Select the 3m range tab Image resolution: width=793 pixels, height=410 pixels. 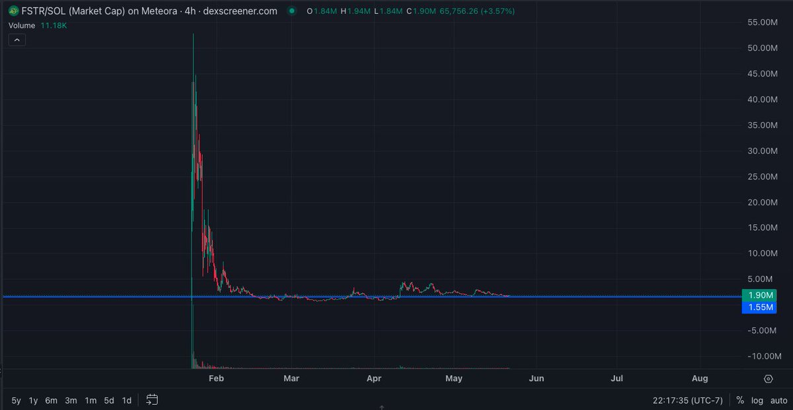[x=69, y=399]
